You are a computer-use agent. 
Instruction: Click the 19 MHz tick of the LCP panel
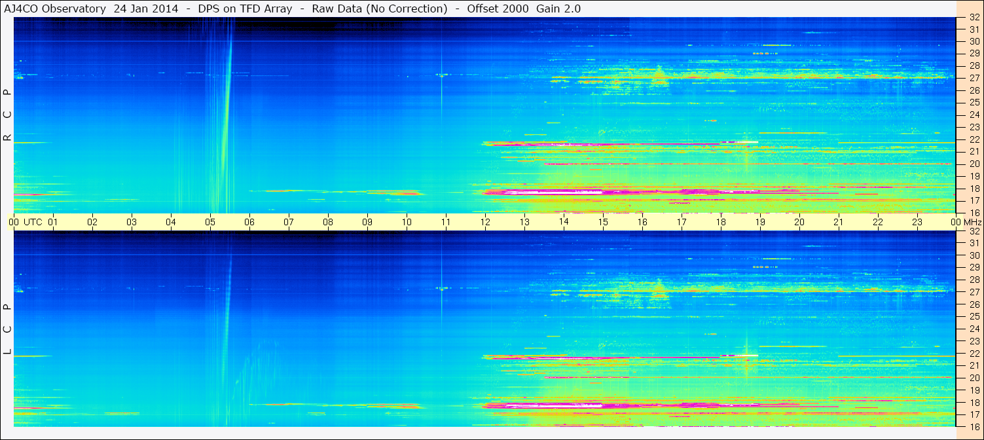[974, 390]
